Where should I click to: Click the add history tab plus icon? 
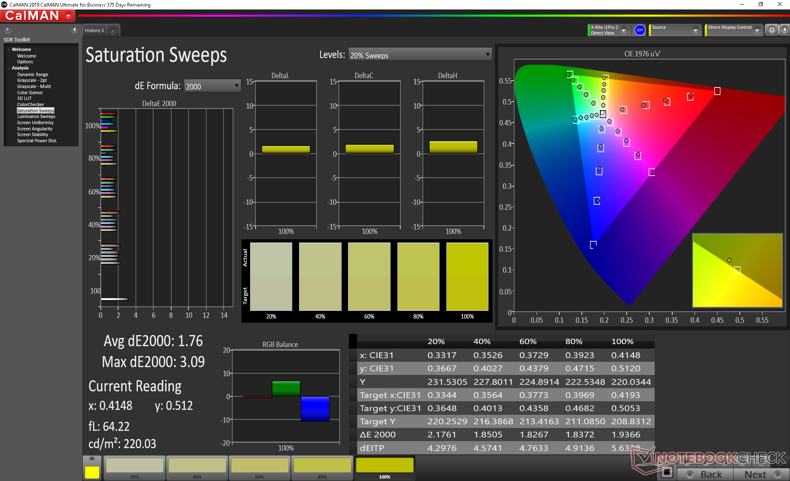[x=113, y=31]
